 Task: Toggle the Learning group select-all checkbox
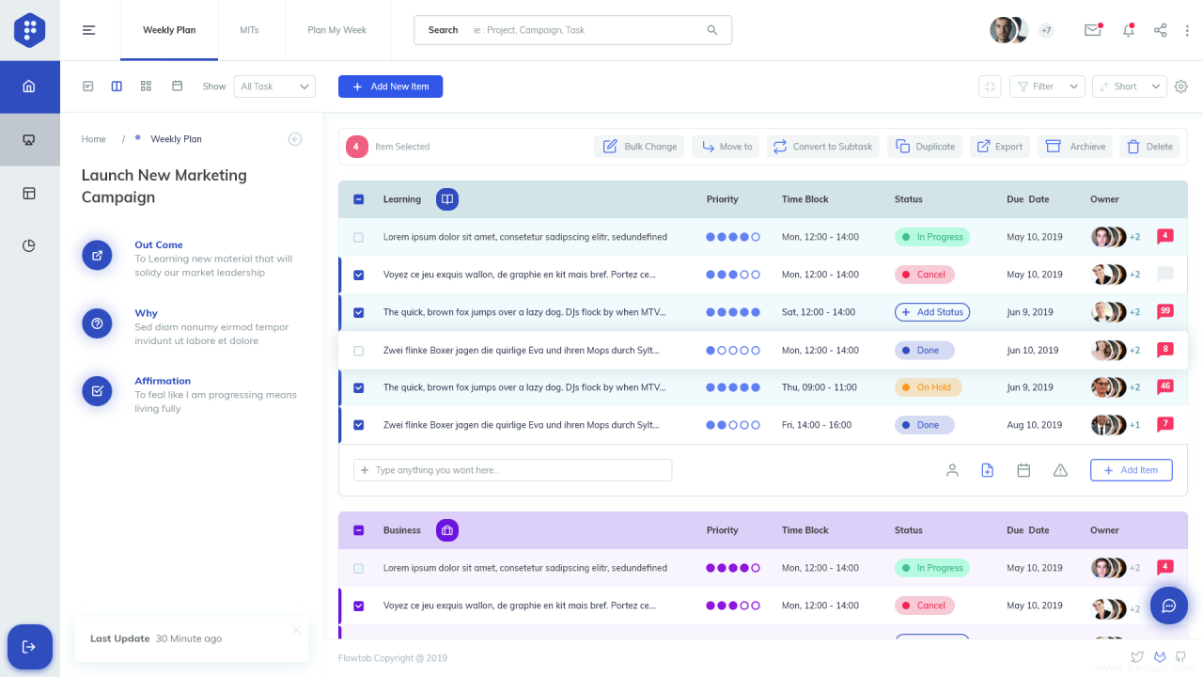(x=358, y=199)
